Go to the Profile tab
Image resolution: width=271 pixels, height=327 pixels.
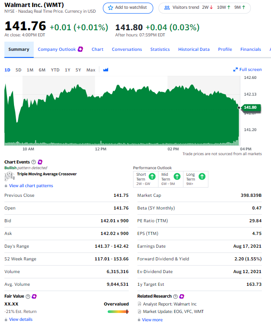coord(225,50)
